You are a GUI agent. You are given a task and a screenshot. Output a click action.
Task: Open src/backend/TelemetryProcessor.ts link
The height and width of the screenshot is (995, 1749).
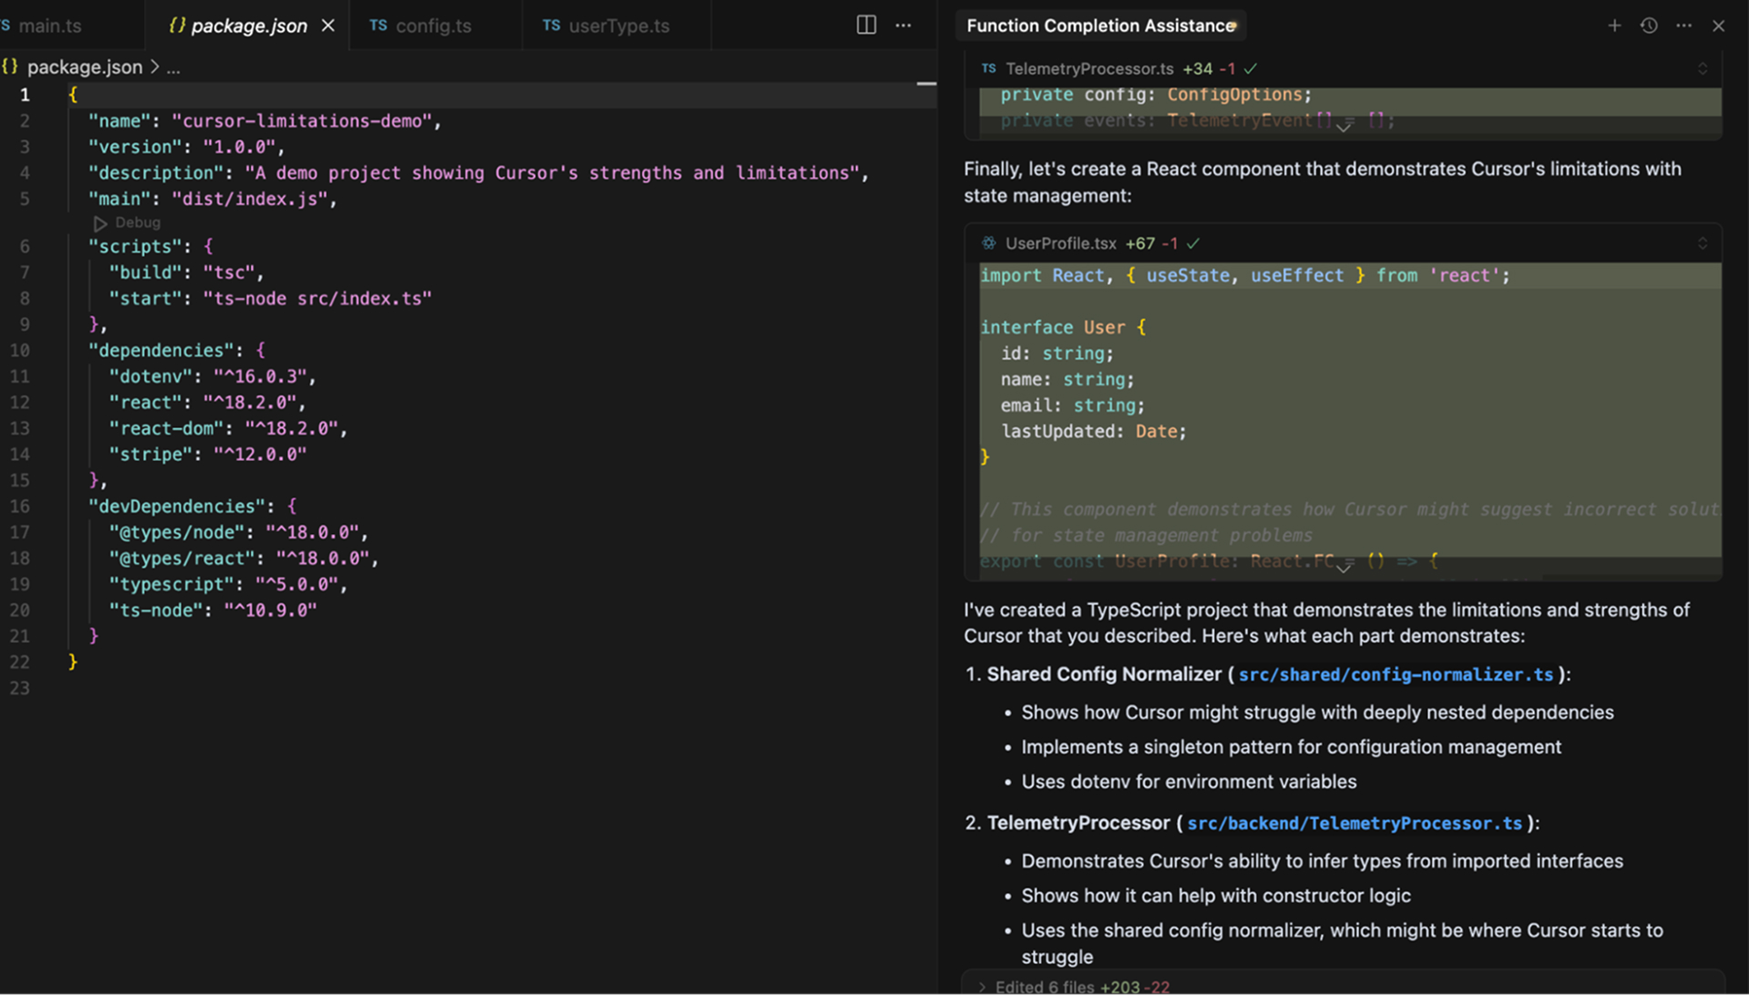pos(1354,823)
